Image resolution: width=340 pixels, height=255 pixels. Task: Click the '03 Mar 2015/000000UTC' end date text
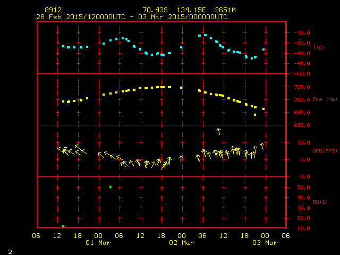[183, 17]
